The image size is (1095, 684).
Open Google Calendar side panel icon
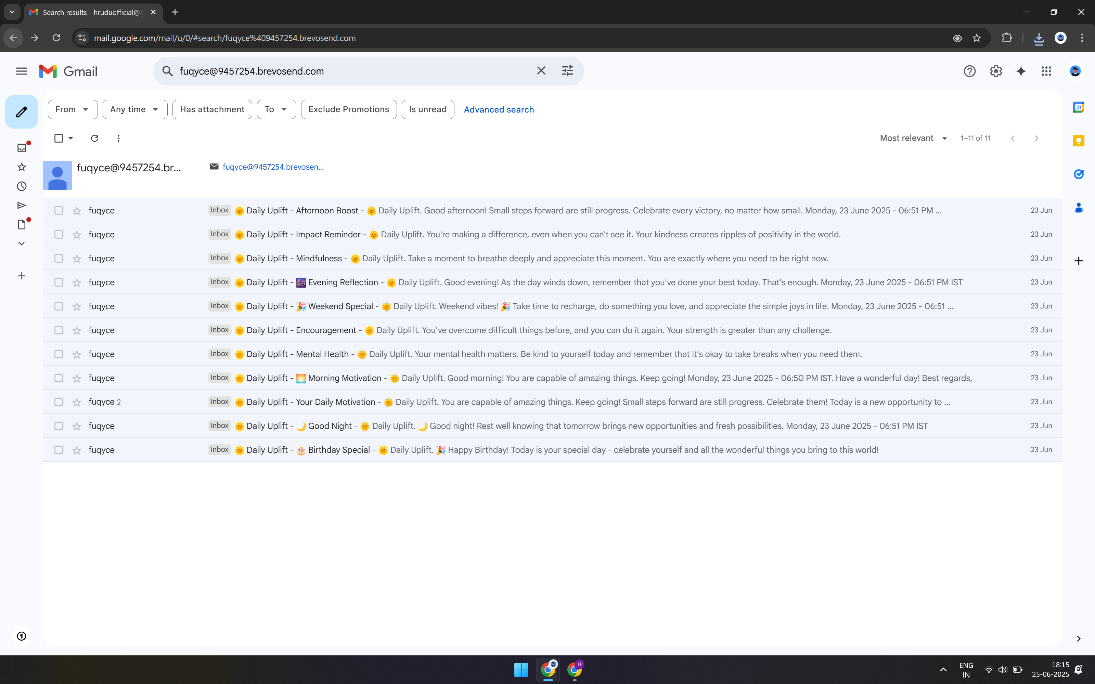(1078, 107)
